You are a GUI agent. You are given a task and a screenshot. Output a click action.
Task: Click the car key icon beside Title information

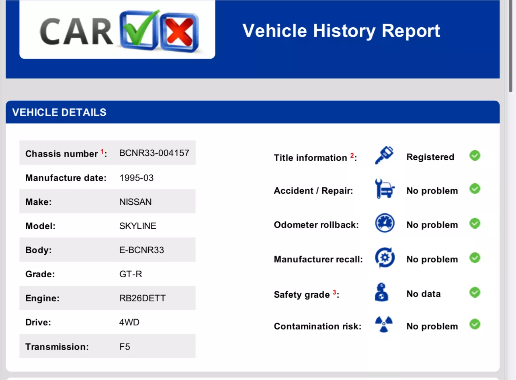click(384, 155)
